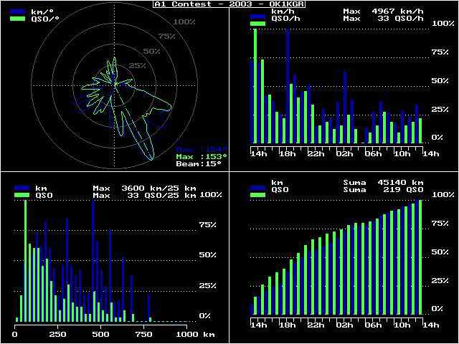
Task: Click green QSO/h legend swatch in hourly chart
Action: click(x=258, y=24)
